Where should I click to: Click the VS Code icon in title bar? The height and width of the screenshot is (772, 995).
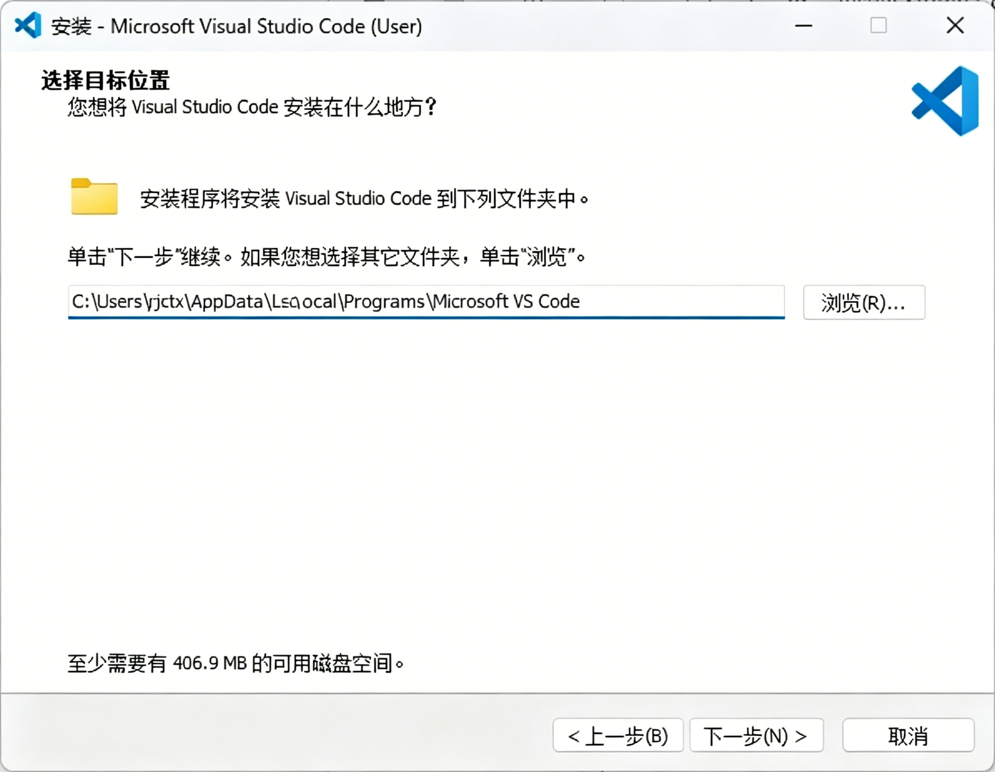pos(28,26)
